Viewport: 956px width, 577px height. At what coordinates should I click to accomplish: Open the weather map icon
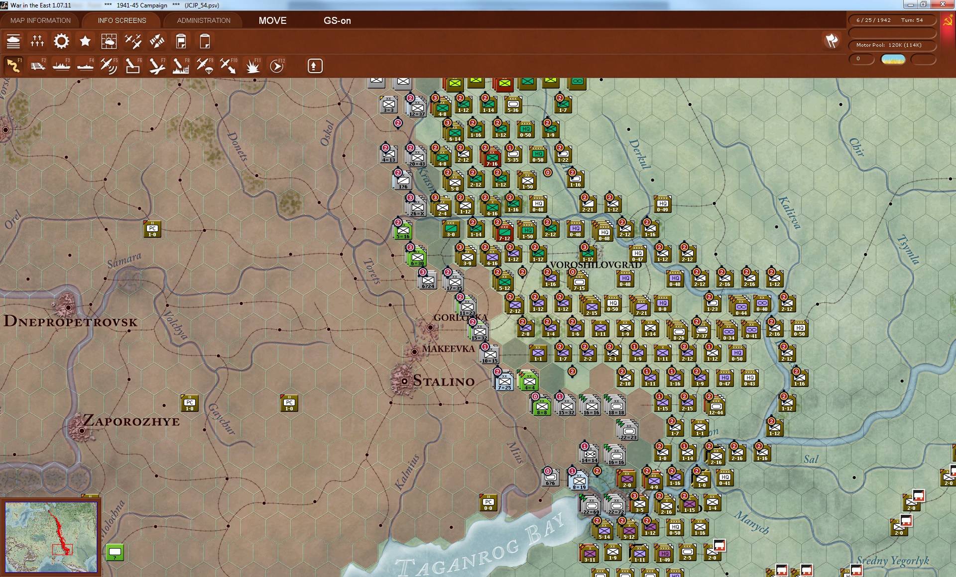pyautogui.click(x=109, y=41)
